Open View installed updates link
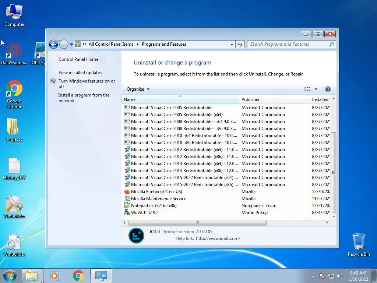Screen dimensions: 377x283 (x=80, y=73)
